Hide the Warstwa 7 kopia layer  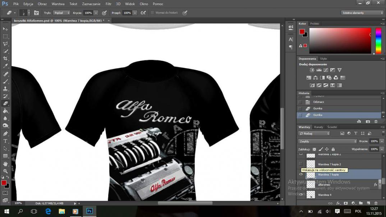click(301, 174)
